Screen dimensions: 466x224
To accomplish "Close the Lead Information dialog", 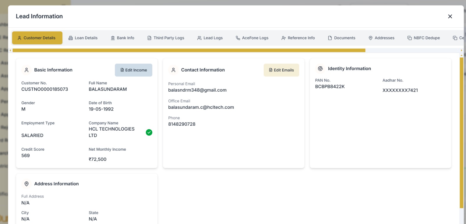I will (450, 17).
